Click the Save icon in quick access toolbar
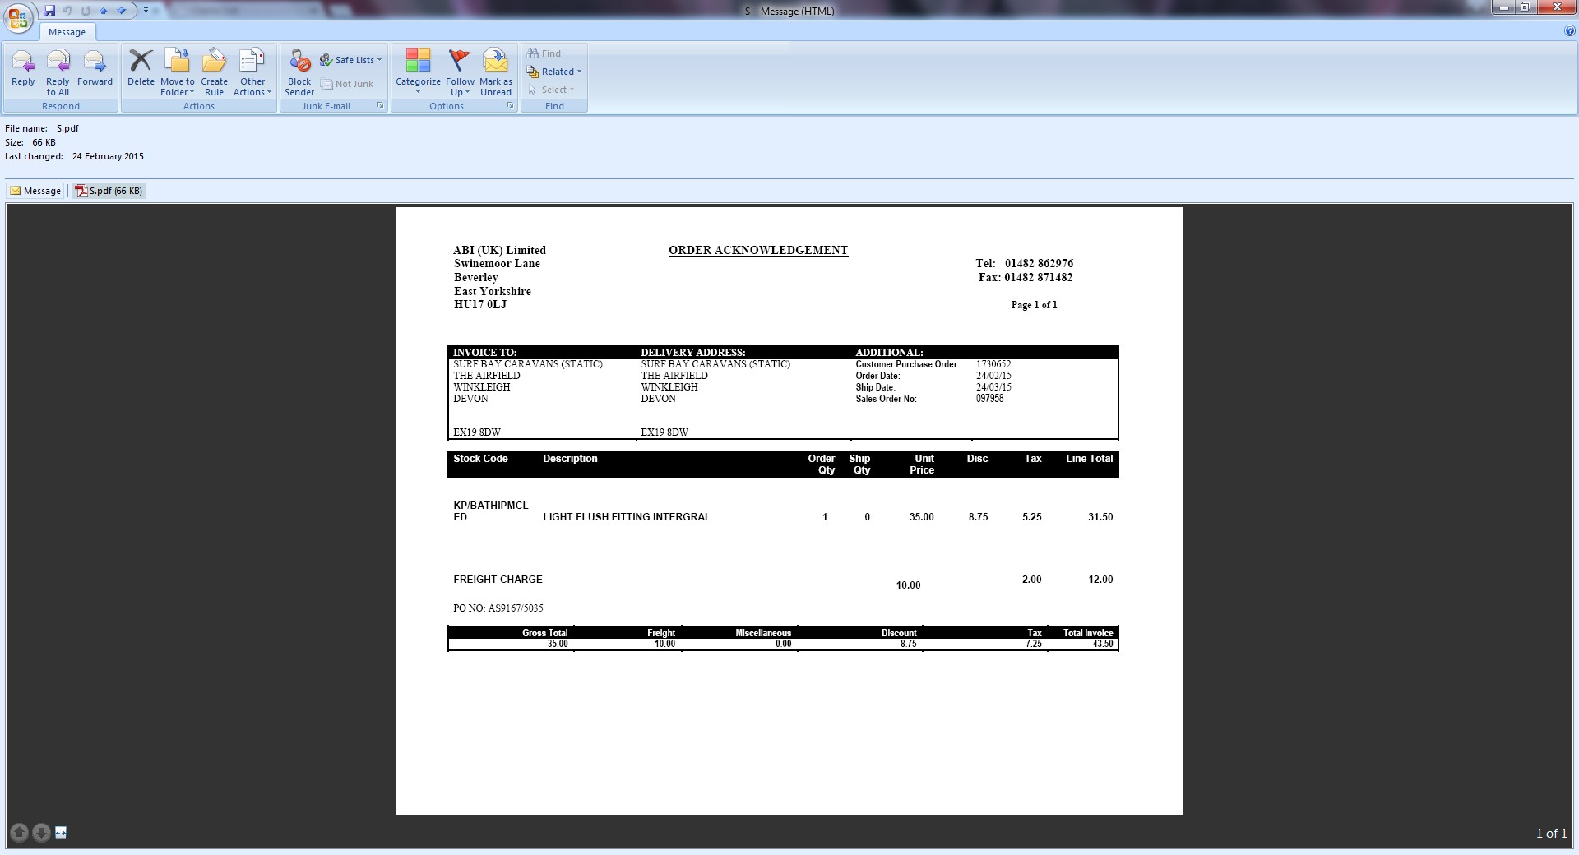Image resolution: width=1579 pixels, height=855 pixels. pyautogui.click(x=49, y=11)
